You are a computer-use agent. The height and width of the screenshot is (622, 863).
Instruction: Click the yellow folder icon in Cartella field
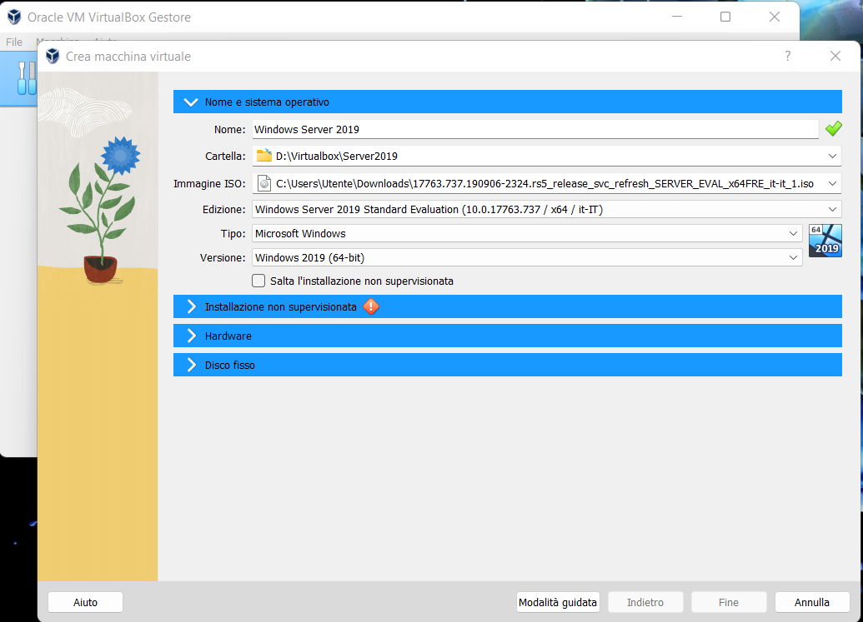point(264,156)
